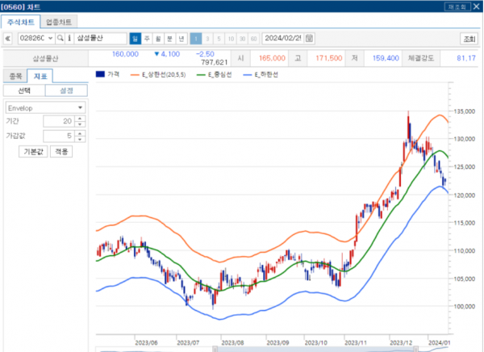Image resolution: width=484 pixels, height=352 pixels.
Task: Click the E_하한선 blue legend swatch
Action: pos(248,75)
